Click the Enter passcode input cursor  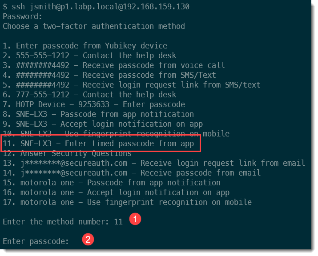[74, 241]
